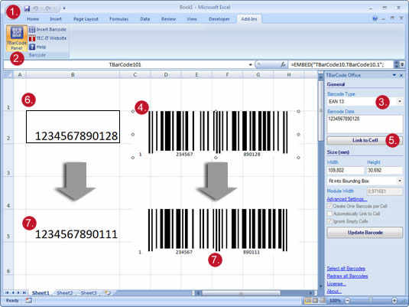Click the Link to Cell button
Viewport: 409px width, 307px height.
(365, 140)
